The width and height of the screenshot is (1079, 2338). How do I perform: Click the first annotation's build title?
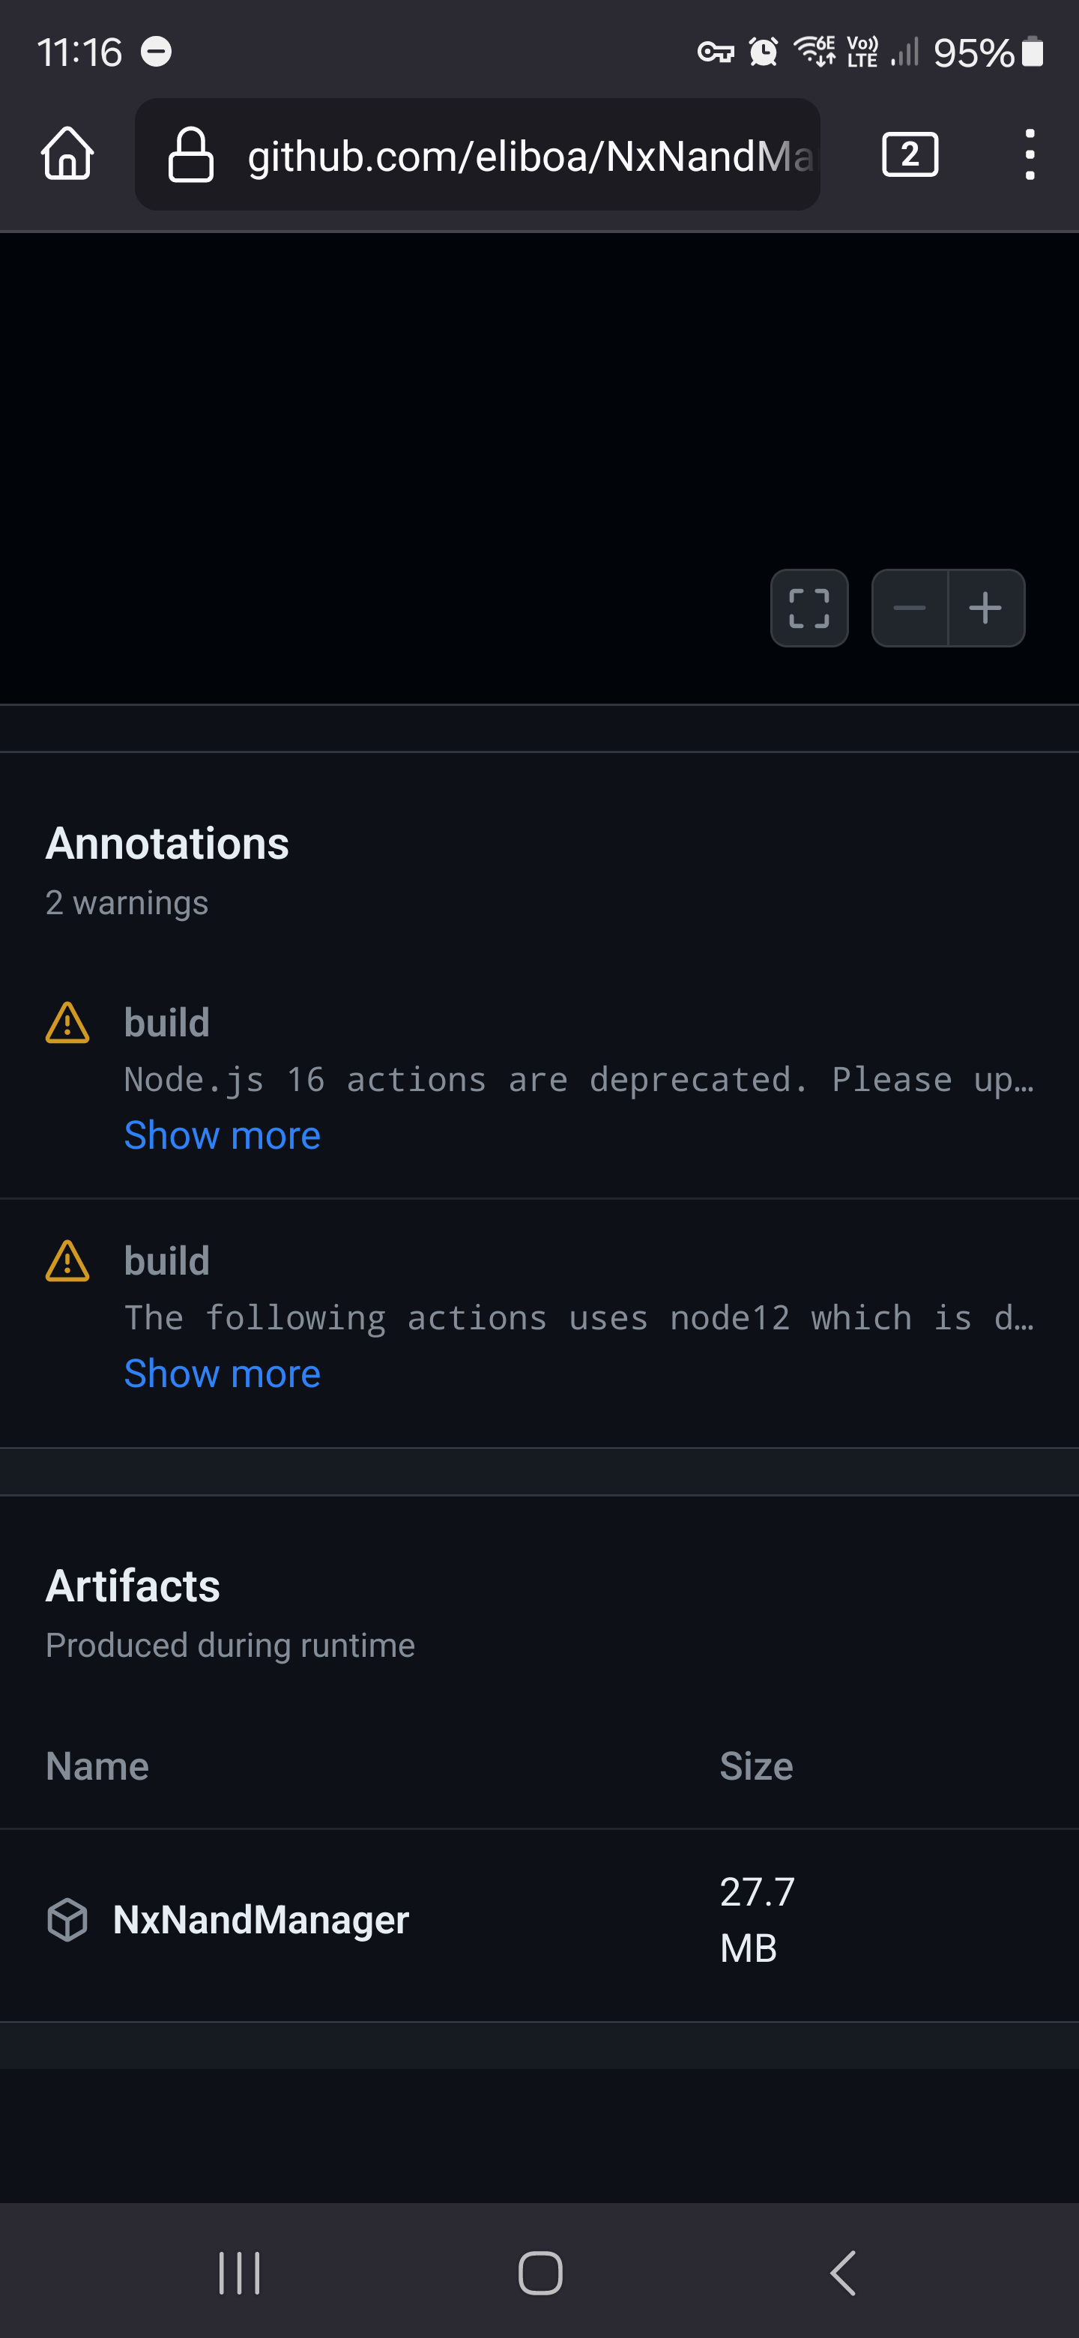coord(167,1023)
